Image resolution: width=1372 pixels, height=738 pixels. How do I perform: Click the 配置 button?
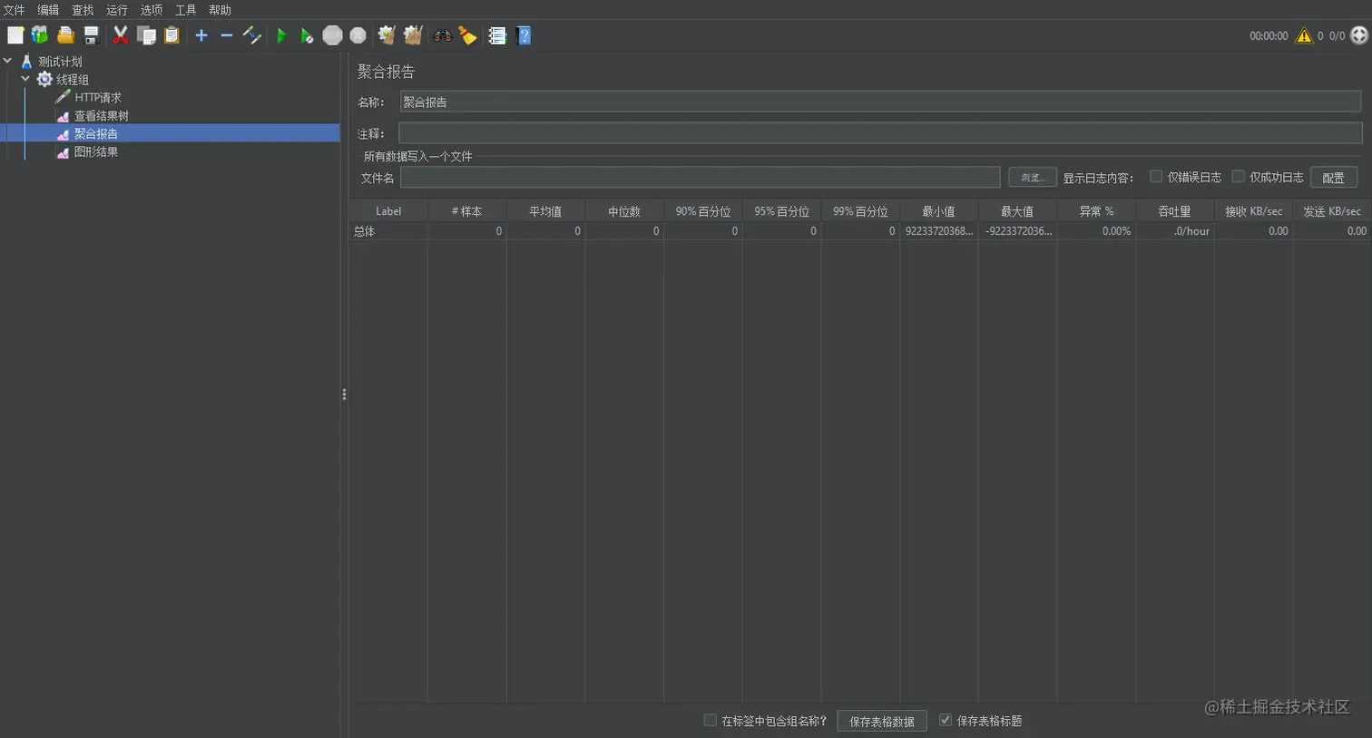[1334, 178]
